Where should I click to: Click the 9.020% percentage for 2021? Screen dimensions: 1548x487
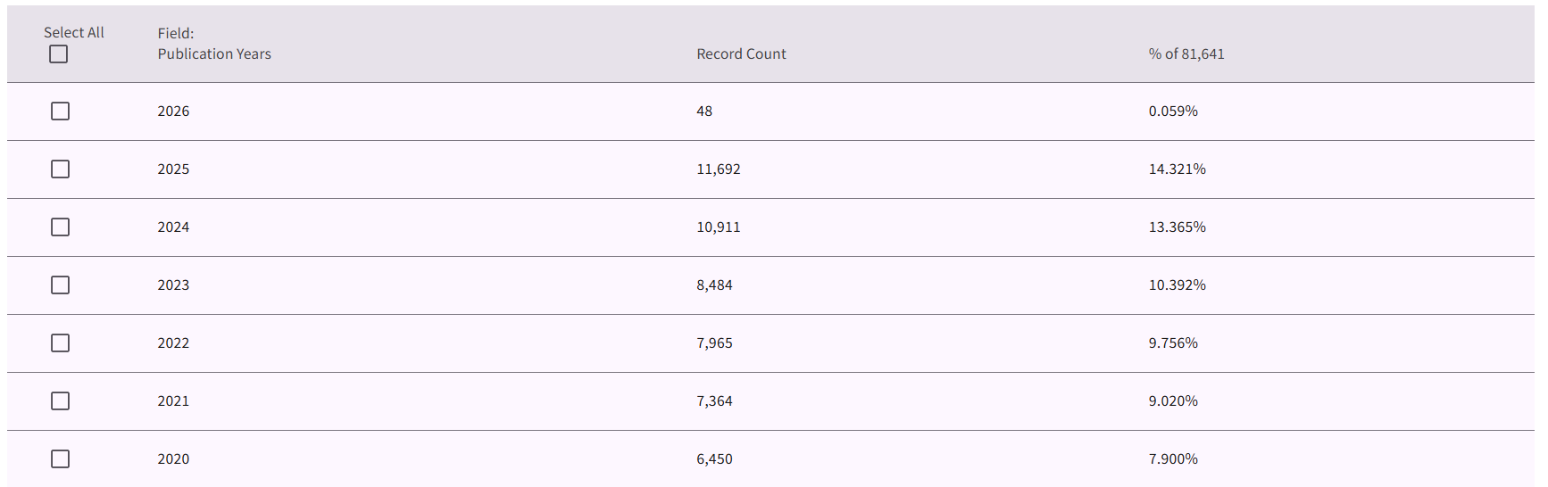pos(1173,401)
